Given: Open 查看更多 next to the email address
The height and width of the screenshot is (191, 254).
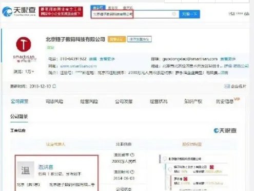Looking at the screenshot, I should 228,59.
